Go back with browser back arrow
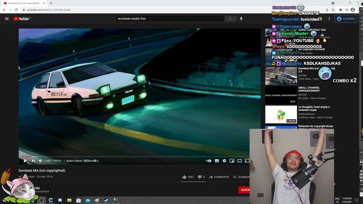The image size is (363, 204). pyautogui.click(x=4, y=10)
